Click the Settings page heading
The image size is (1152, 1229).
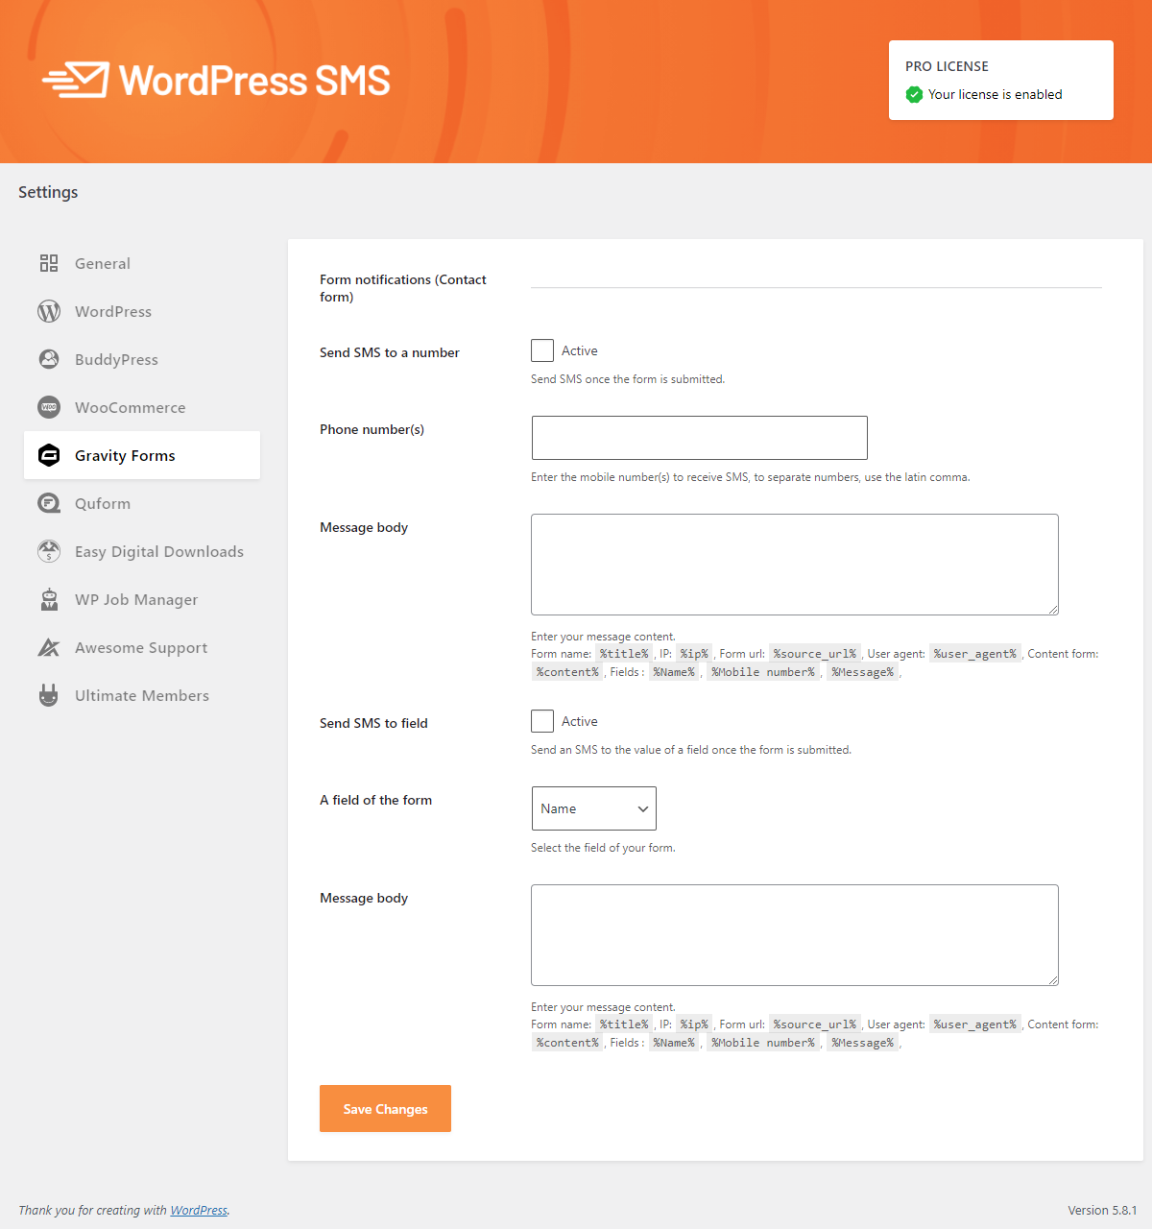[x=48, y=192]
